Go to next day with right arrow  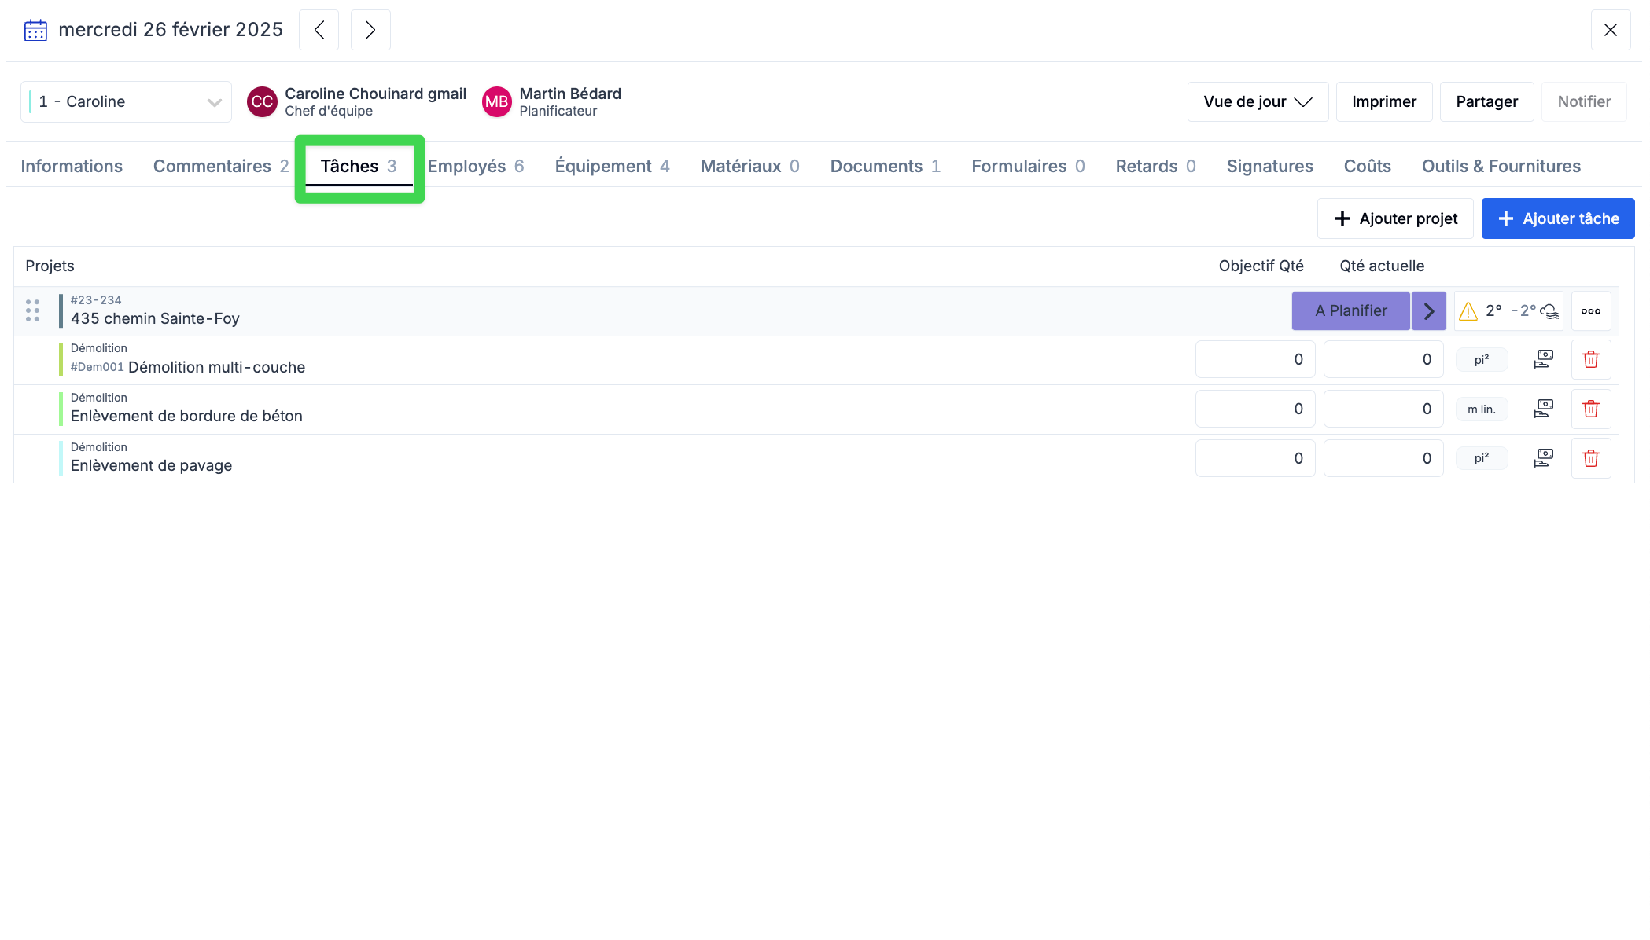pyautogui.click(x=370, y=31)
